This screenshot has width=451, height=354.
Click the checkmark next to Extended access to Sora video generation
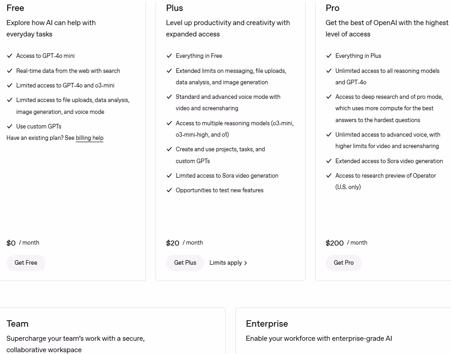point(329,161)
